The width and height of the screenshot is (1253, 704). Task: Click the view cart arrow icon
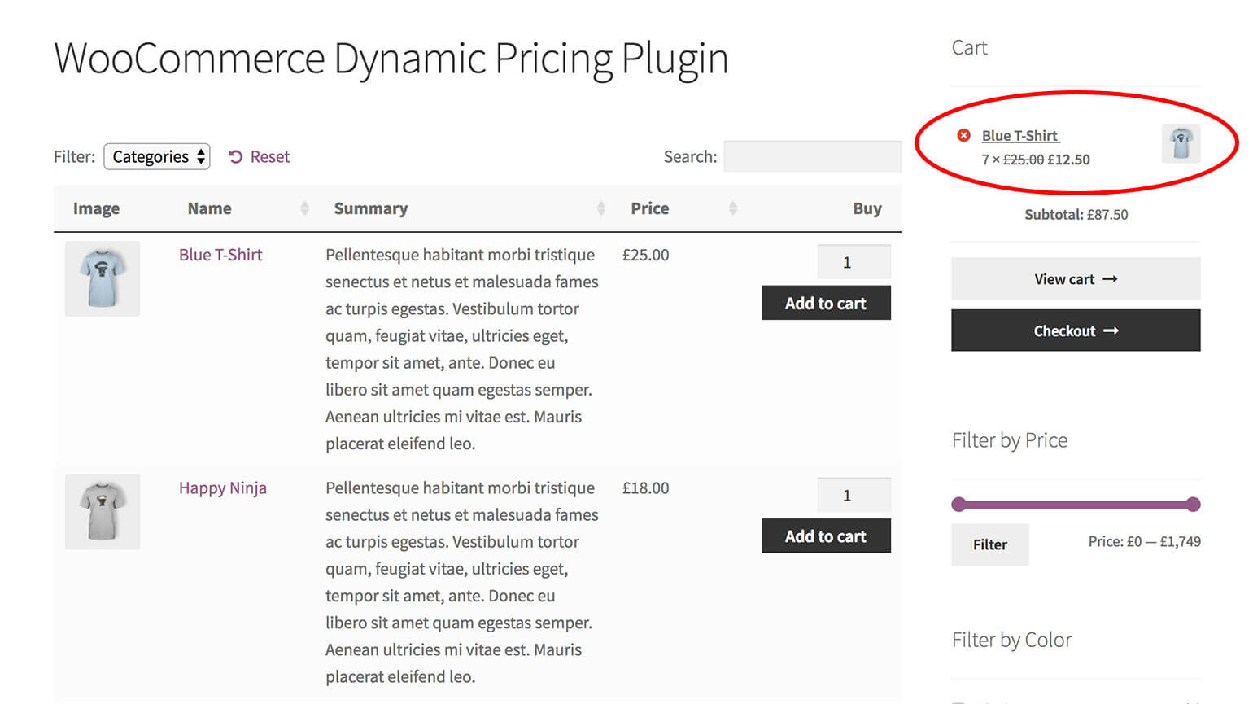click(x=1110, y=278)
